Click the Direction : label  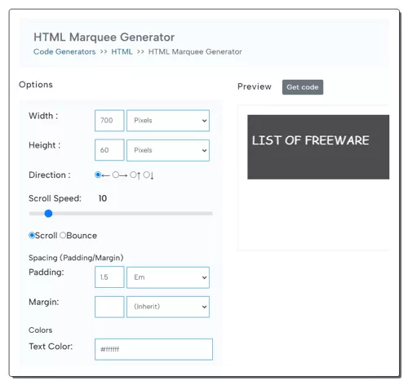click(x=50, y=175)
